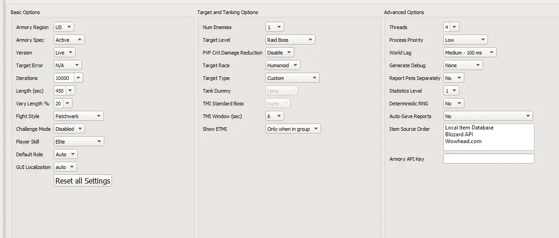This screenshot has width=559, height=238.
Task: Open the Target Race dropdown
Action: pyautogui.click(x=283, y=65)
